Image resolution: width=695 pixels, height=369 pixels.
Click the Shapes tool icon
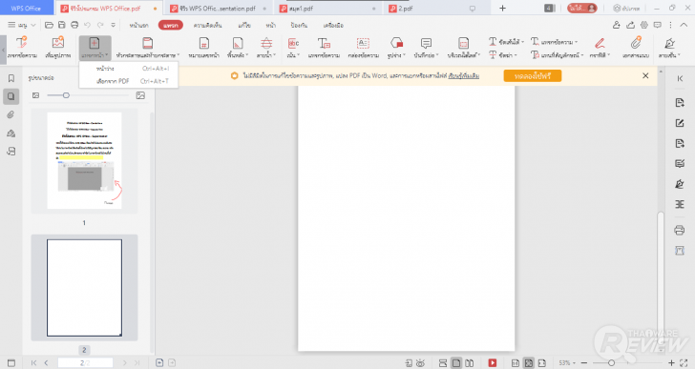tap(397, 43)
